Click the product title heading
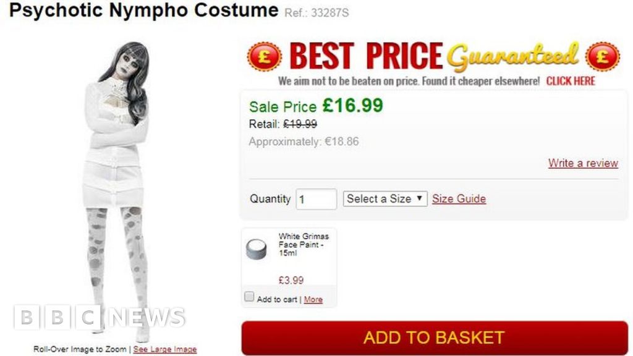Image resolution: width=633 pixels, height=356 pixels. tap(143, 11)
